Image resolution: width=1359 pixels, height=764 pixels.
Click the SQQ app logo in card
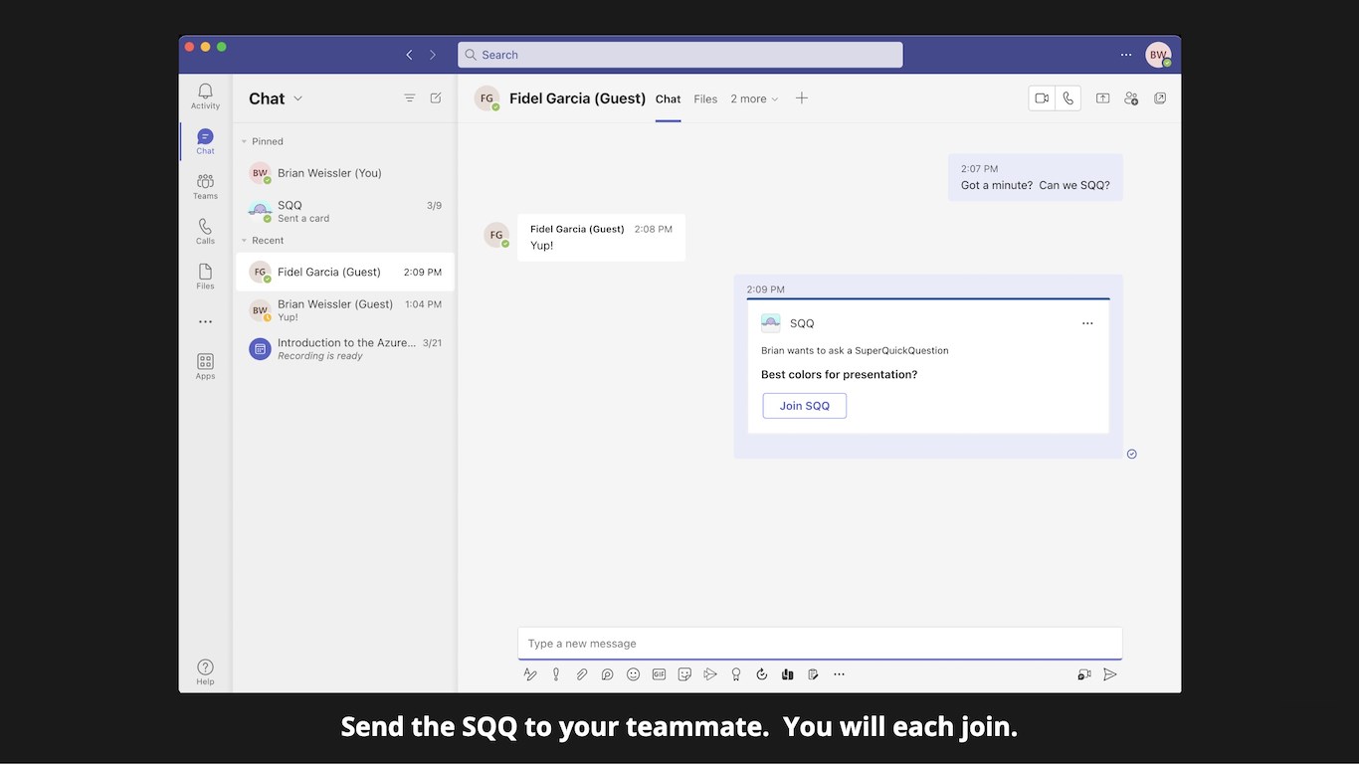click(771, 323)
